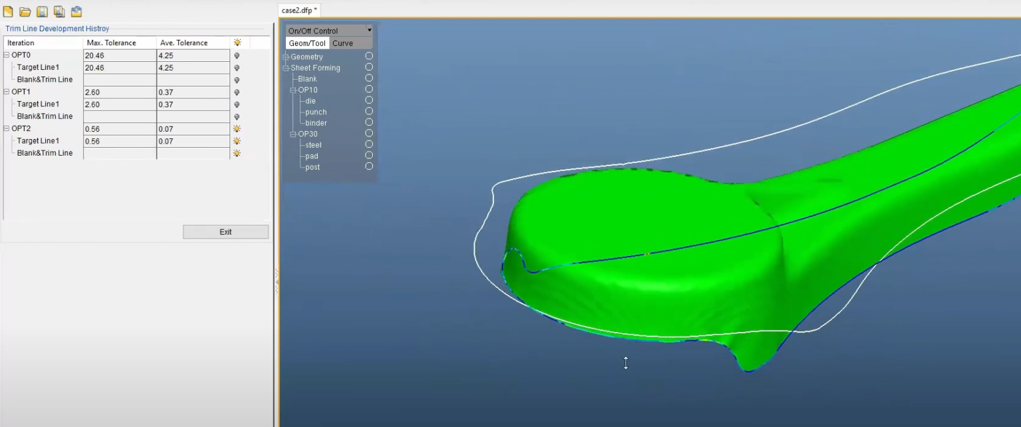
Task: Switch to the Curve tab
Action: click(342, 43)
